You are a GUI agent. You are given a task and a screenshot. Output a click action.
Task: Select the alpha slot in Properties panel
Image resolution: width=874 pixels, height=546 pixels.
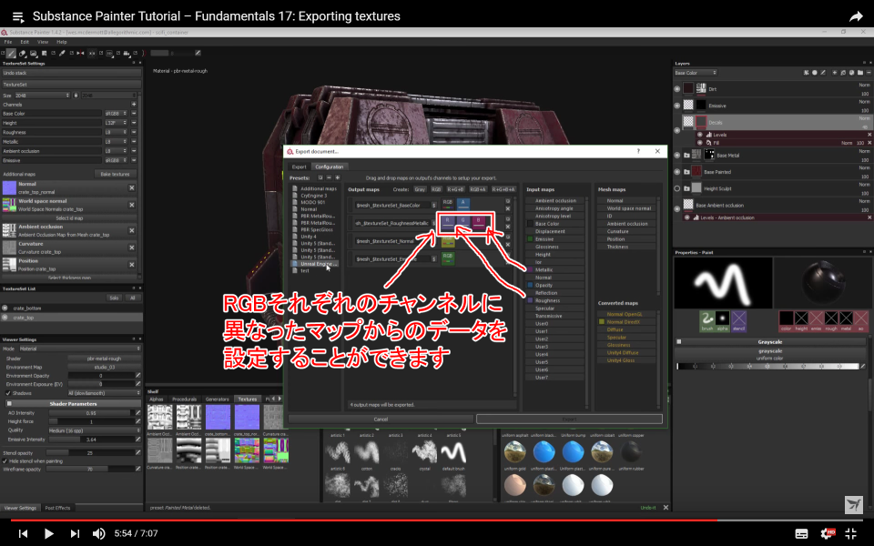pyautogui.click(x=722, y=321)
